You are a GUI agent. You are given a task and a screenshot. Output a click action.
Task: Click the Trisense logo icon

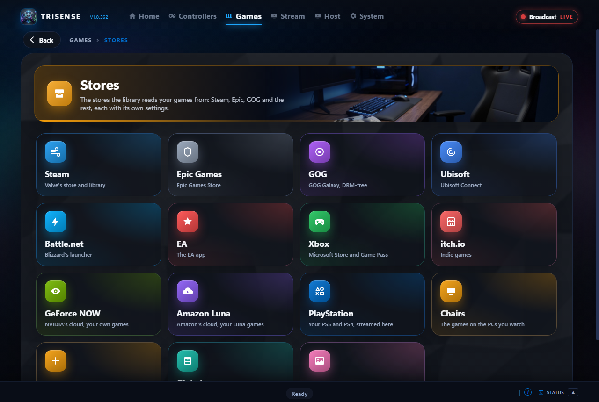(x=29, y=16)
